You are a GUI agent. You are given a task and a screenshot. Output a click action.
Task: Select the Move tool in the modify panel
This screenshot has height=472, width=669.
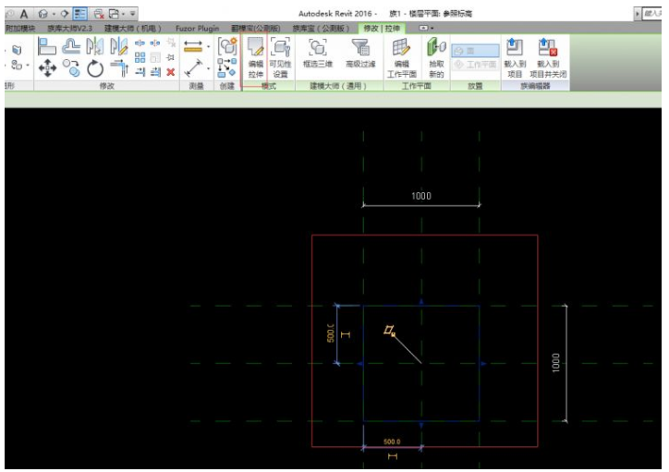[48, 69]
